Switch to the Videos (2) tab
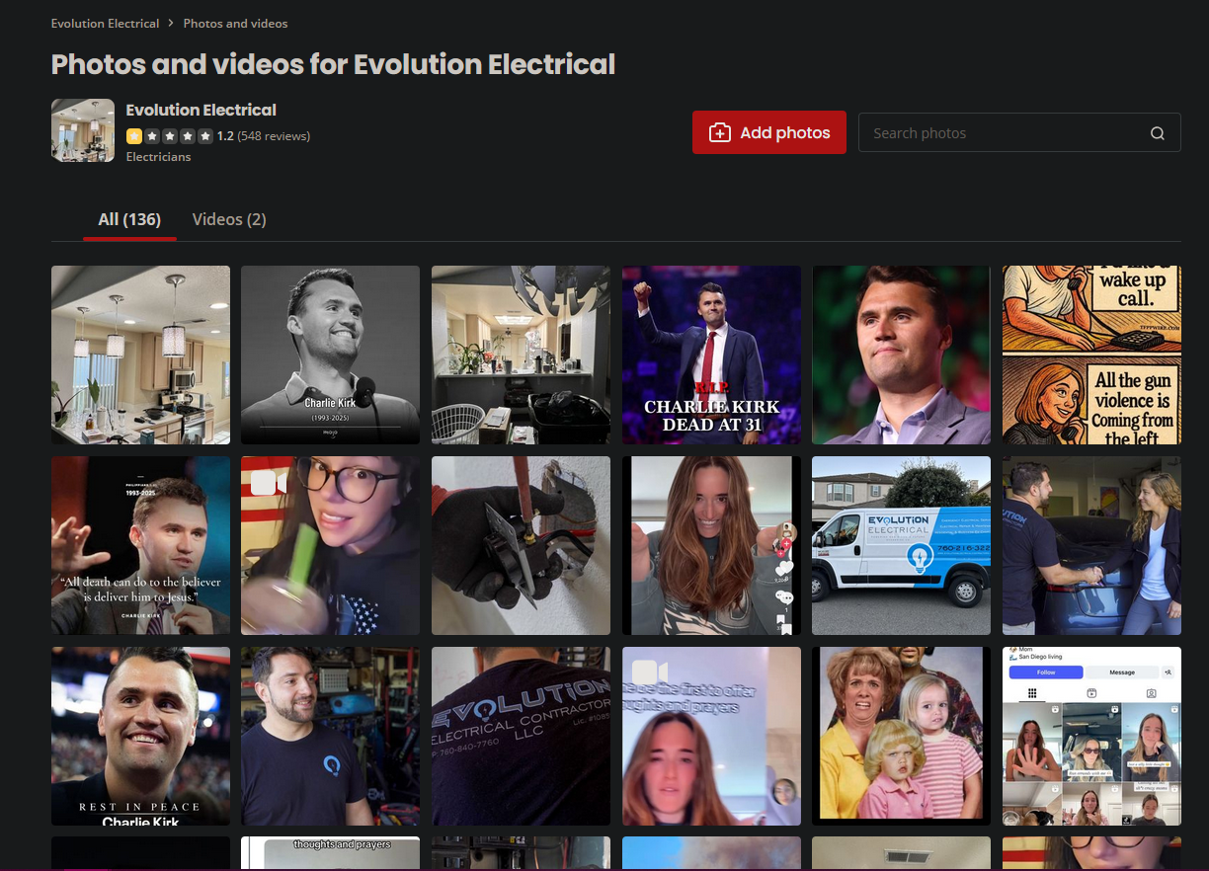1209x871 pixels. pos(229,219)
